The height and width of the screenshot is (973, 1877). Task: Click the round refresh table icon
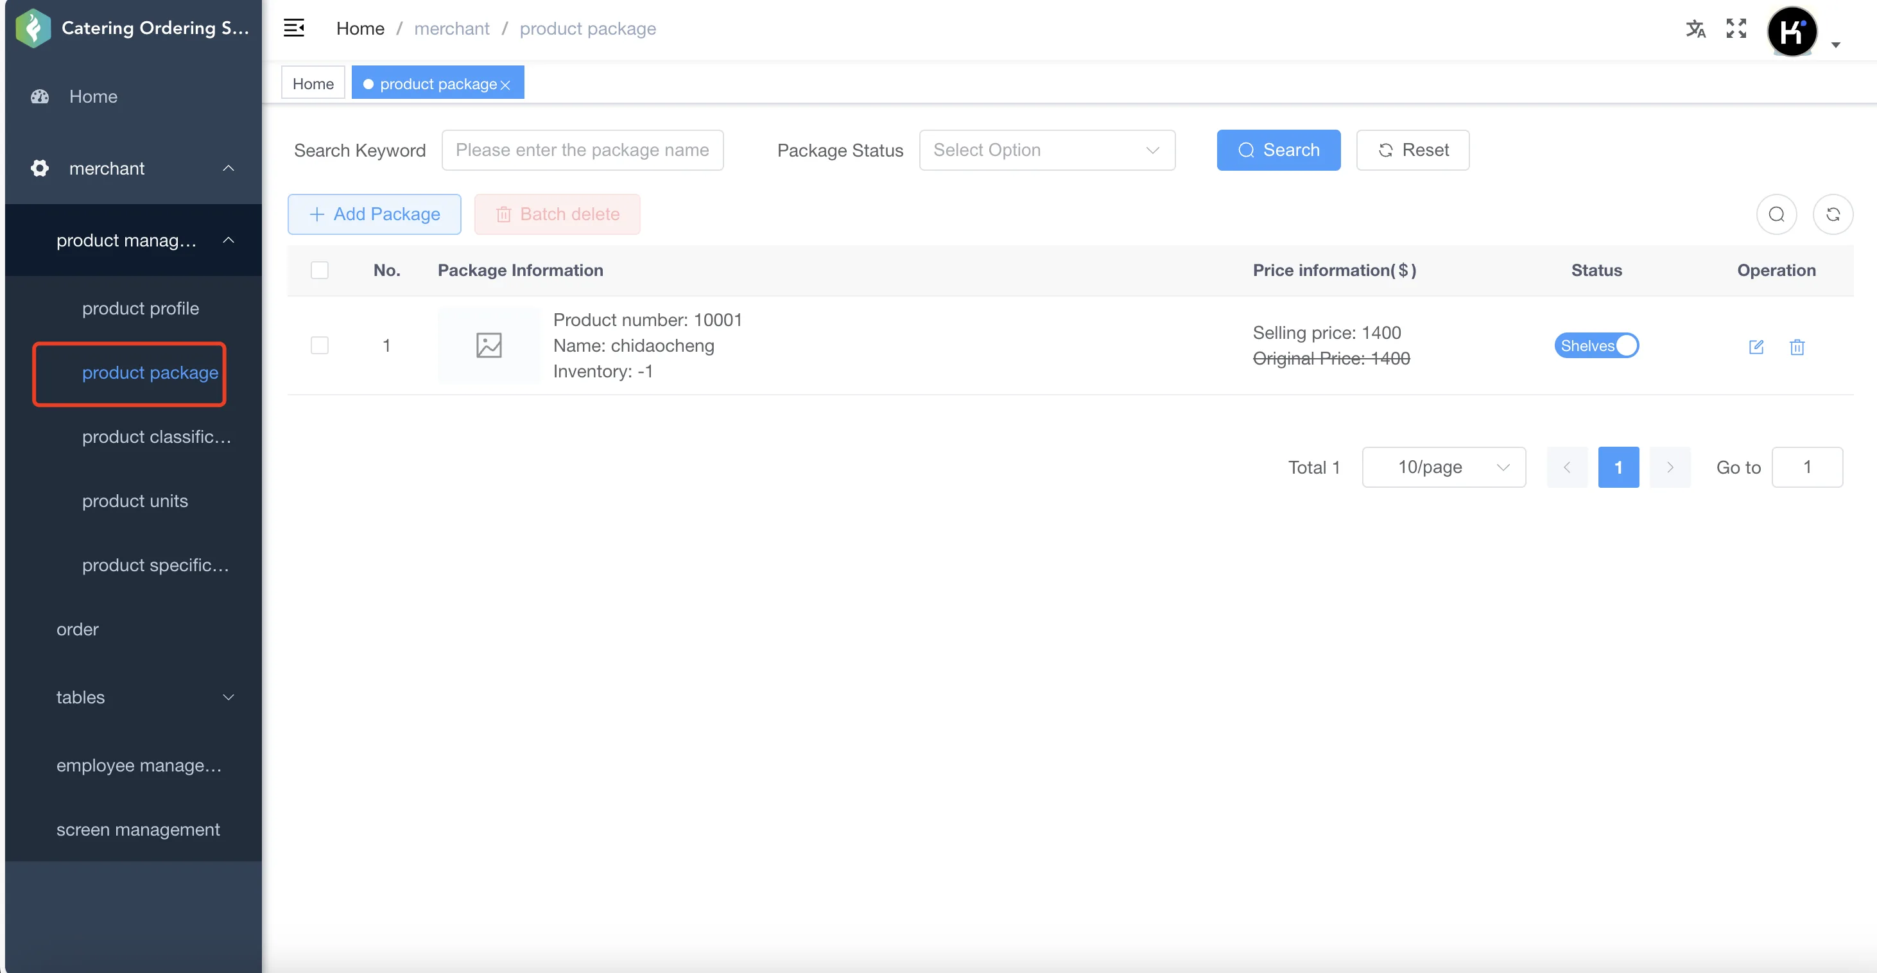tap(1833, 214)
